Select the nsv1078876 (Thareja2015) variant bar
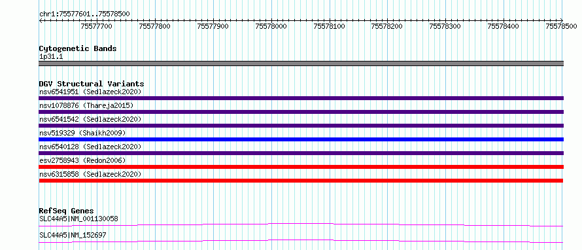 tap(301, 112)
